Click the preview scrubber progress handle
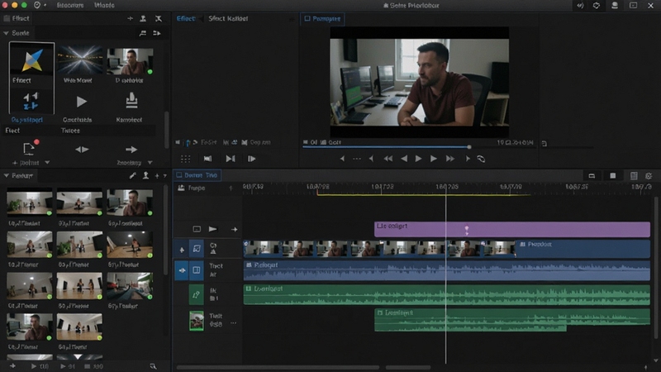This screenshot has height=372, width=661. (x=469, y=147)
